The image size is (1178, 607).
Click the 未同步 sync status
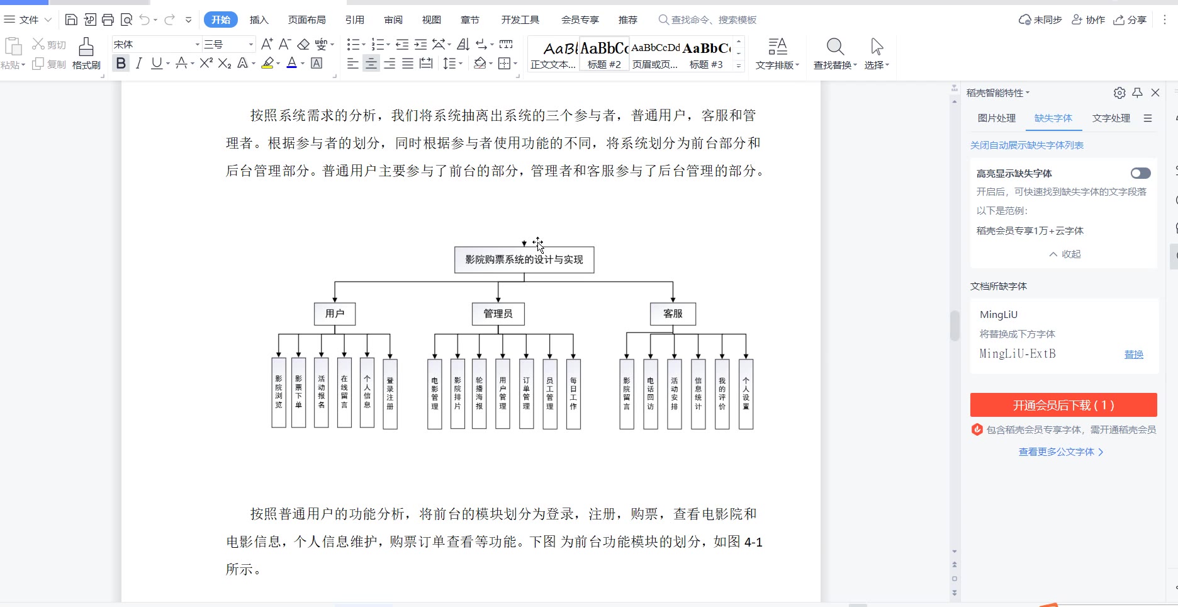pos(1041,20)
